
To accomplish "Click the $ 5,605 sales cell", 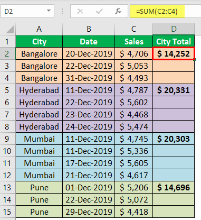I will point(133,163).
